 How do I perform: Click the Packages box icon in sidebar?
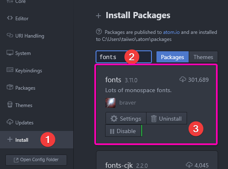point(10,87)
